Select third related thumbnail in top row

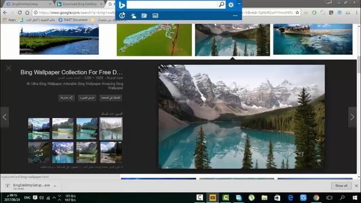click(87, 129)
